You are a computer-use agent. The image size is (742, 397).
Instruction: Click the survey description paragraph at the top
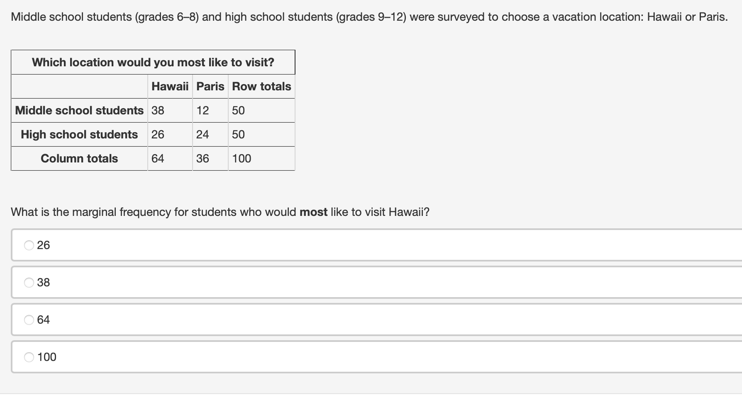coord(369,17)
